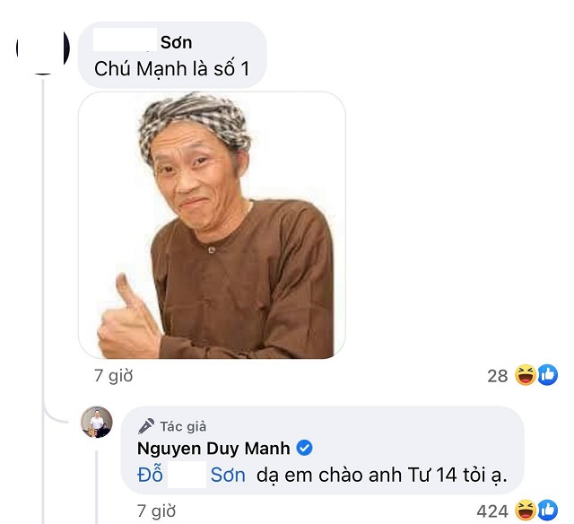Click the Tác giả author label
This screenshot has width=574, height=524.
(183, 426)
